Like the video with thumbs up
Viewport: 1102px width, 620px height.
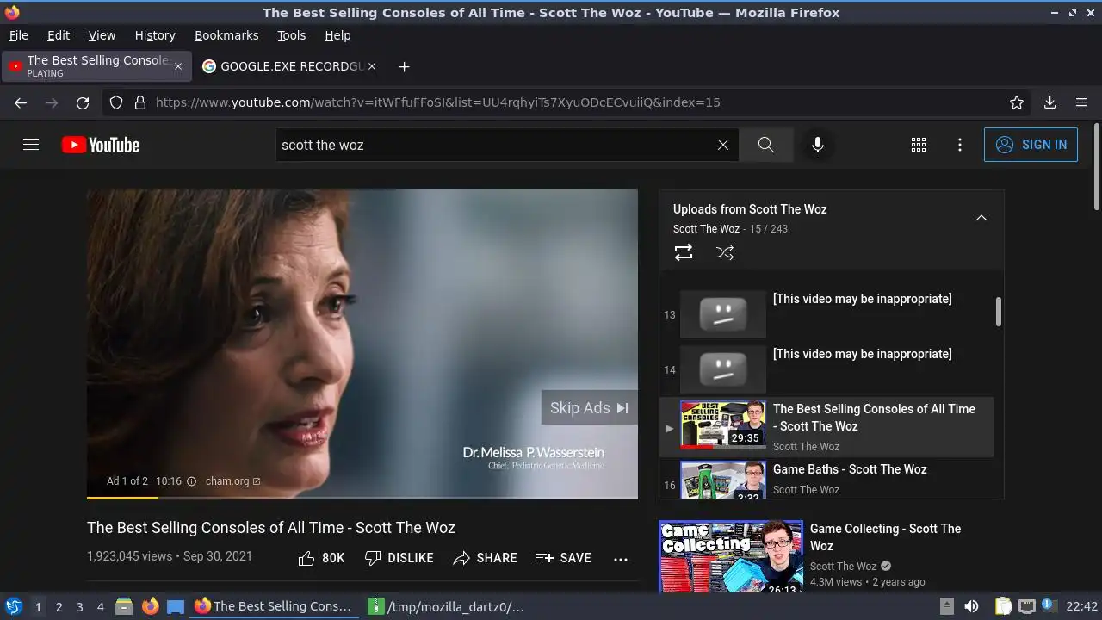coord(321,558)
